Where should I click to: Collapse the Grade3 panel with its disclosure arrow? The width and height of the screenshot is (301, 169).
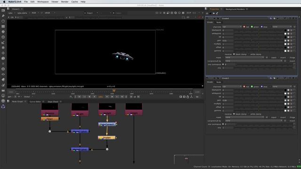(x=207, y=78)
